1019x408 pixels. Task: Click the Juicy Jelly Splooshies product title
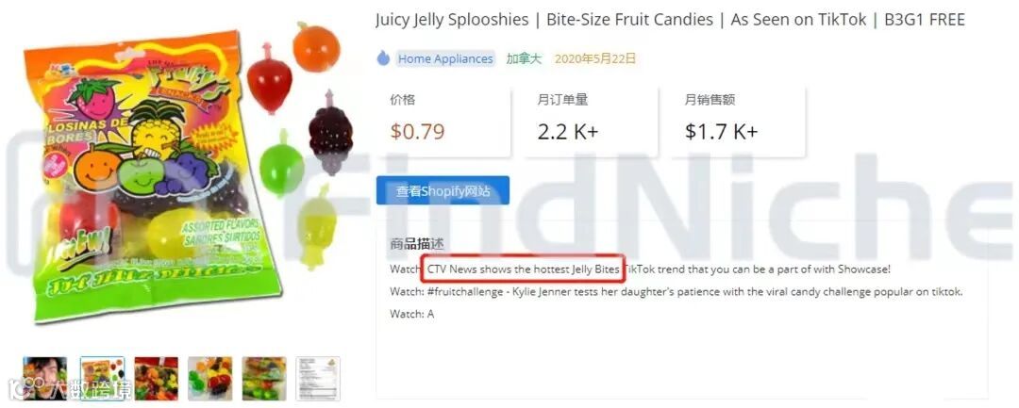click(x=670, y=20)
